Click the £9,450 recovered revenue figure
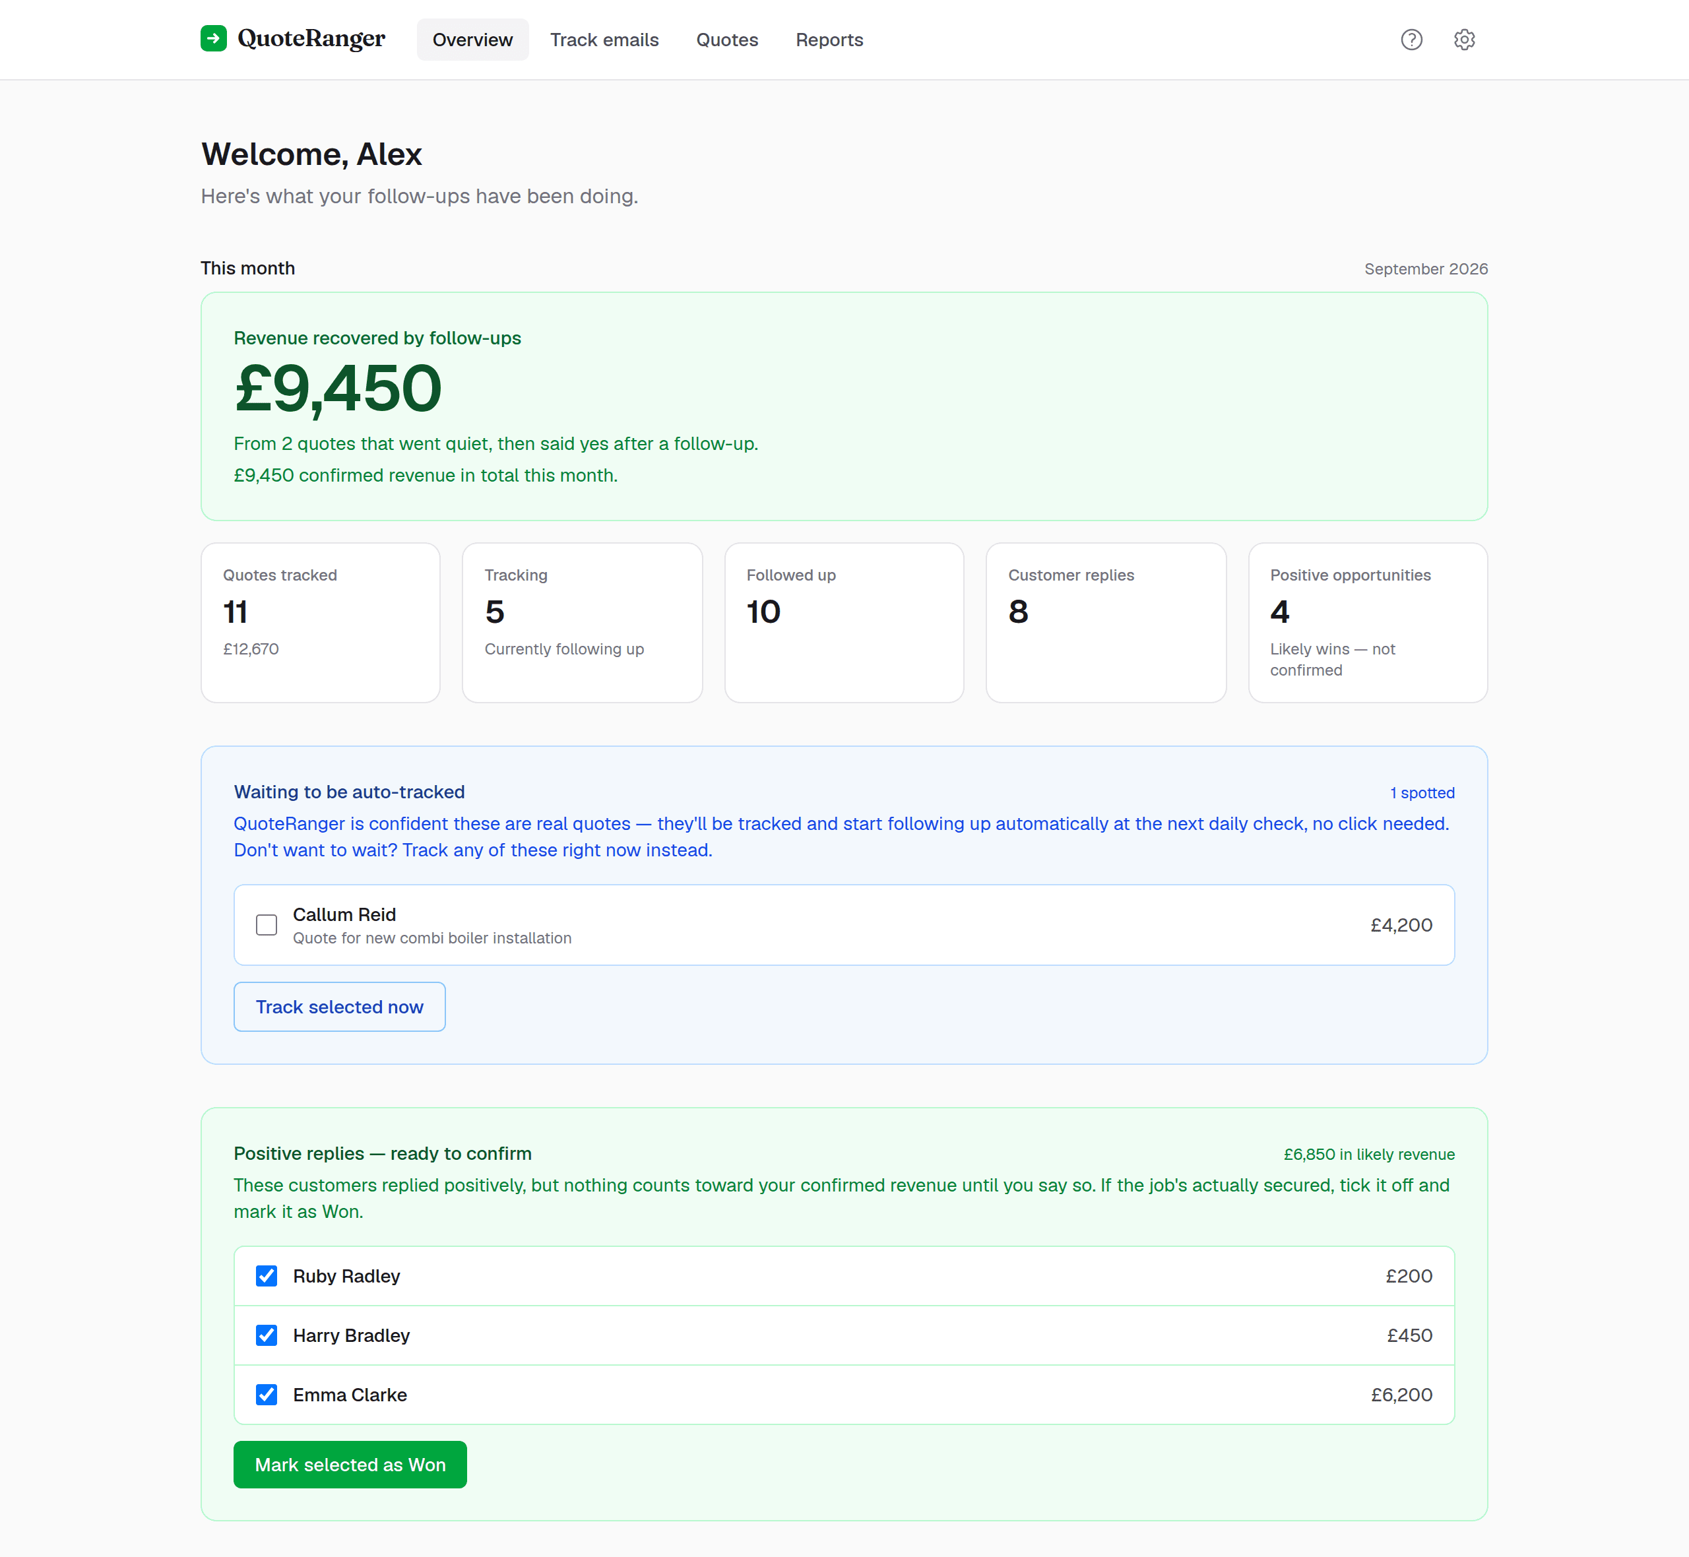The width and height of the screenshot is (1689, 1557). pos(338,389)
